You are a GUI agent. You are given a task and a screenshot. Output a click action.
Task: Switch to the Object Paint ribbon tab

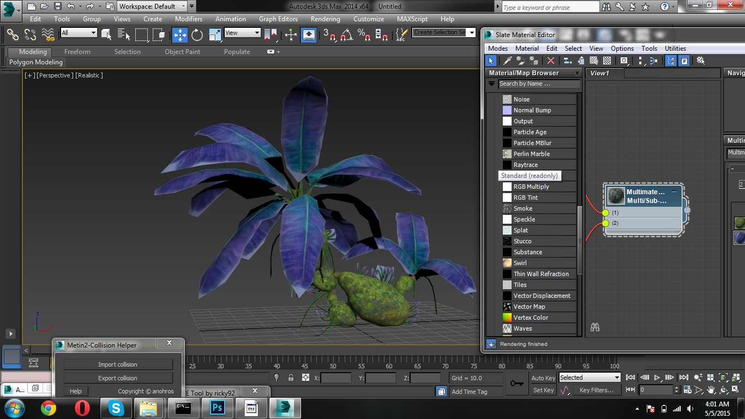coord(183,52)
